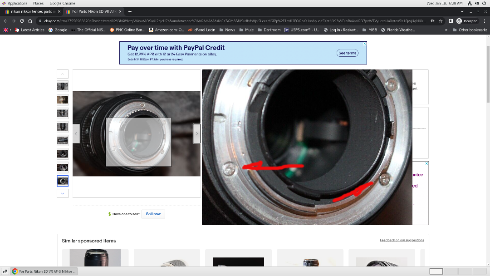The width and height of the screenshot is (490, 276).
Task: Open third similar sponsored item
Action: click(x=239, y=257)
